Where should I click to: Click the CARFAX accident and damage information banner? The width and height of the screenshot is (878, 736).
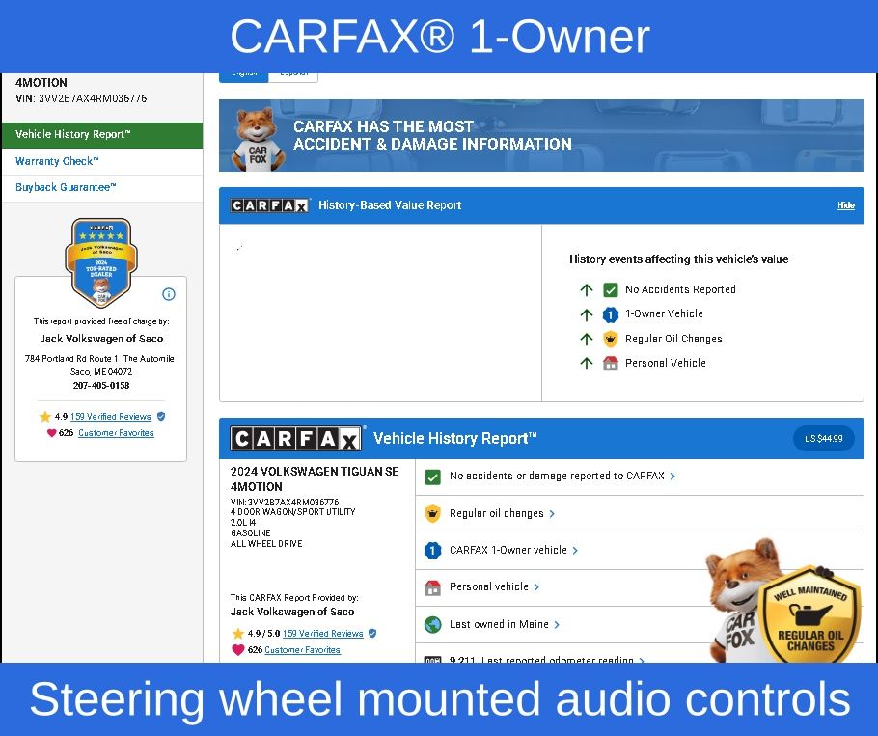point(541,135)
